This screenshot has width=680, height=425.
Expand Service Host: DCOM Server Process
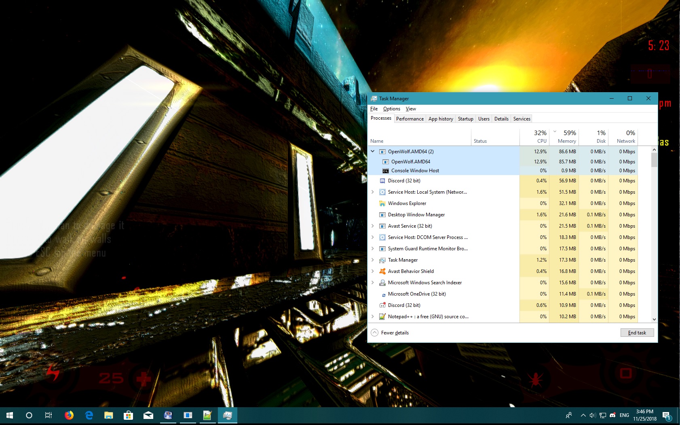point(373,237)
